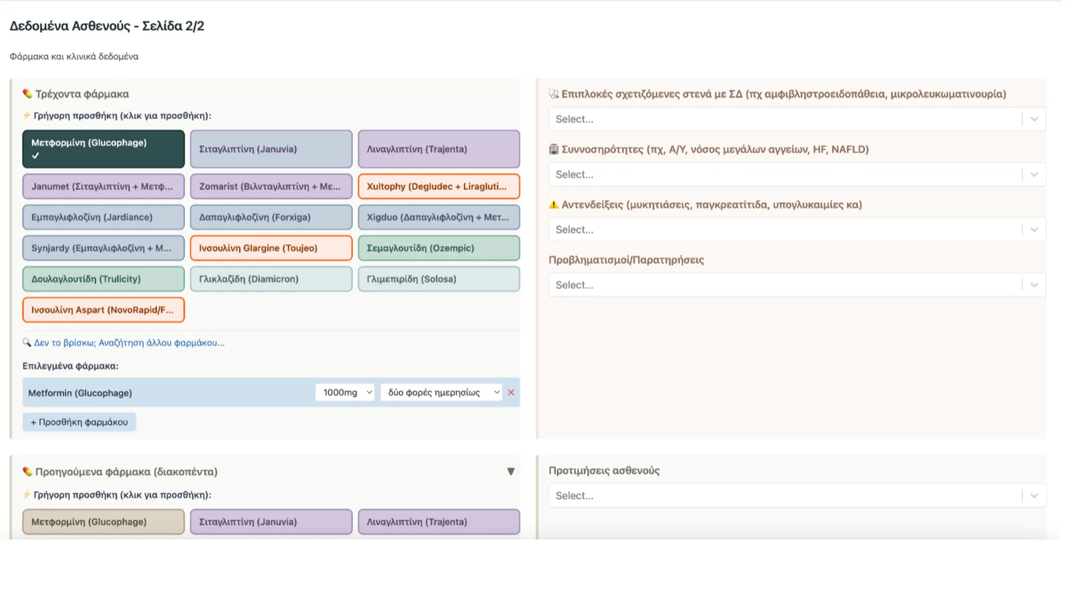This screenshot has height=590, width=1069.
Task: Click the checkmark on the Μετφορμίνη (Glucophage) chip
Action: [35, 155]
